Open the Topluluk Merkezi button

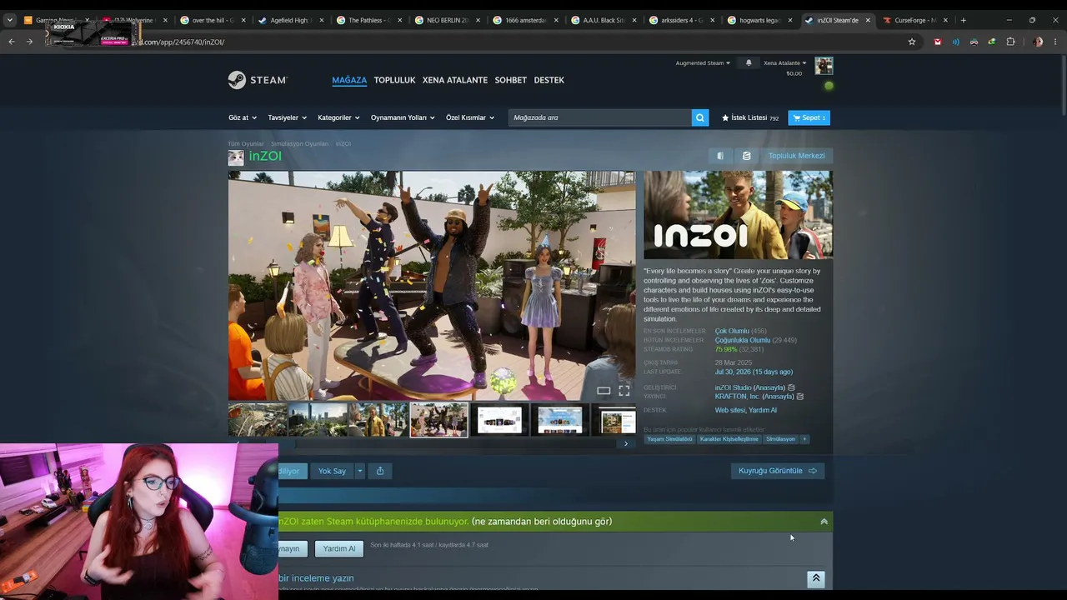pyautogui.click(x=796, y=156)
